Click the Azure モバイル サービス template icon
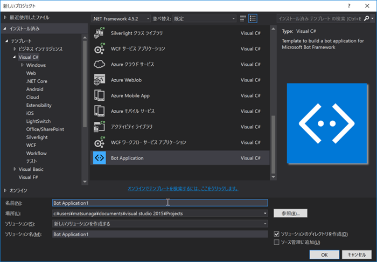The width and height of the screenshot is (377, 262). 99,111
